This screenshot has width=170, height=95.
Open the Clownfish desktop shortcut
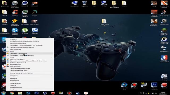[35, 4]
